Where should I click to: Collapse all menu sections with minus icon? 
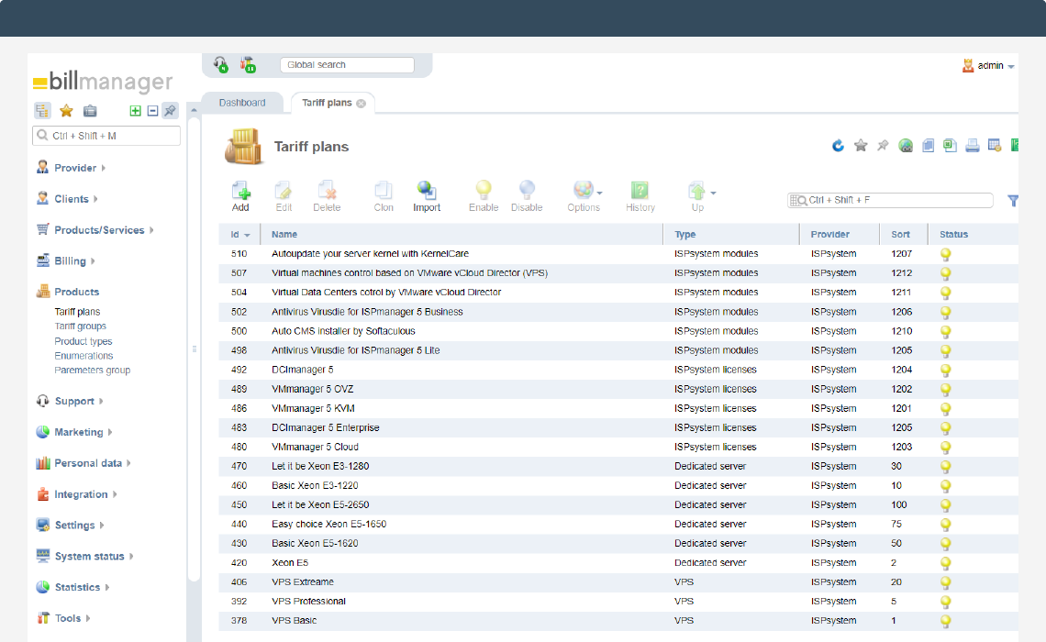click(152, 111)
